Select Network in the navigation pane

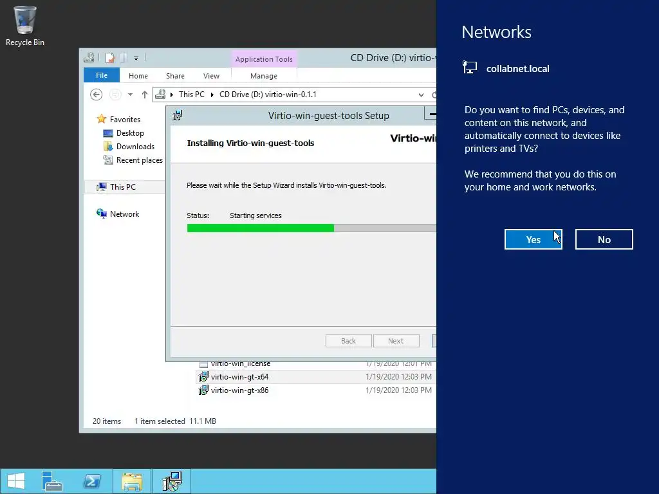[124, 214]
